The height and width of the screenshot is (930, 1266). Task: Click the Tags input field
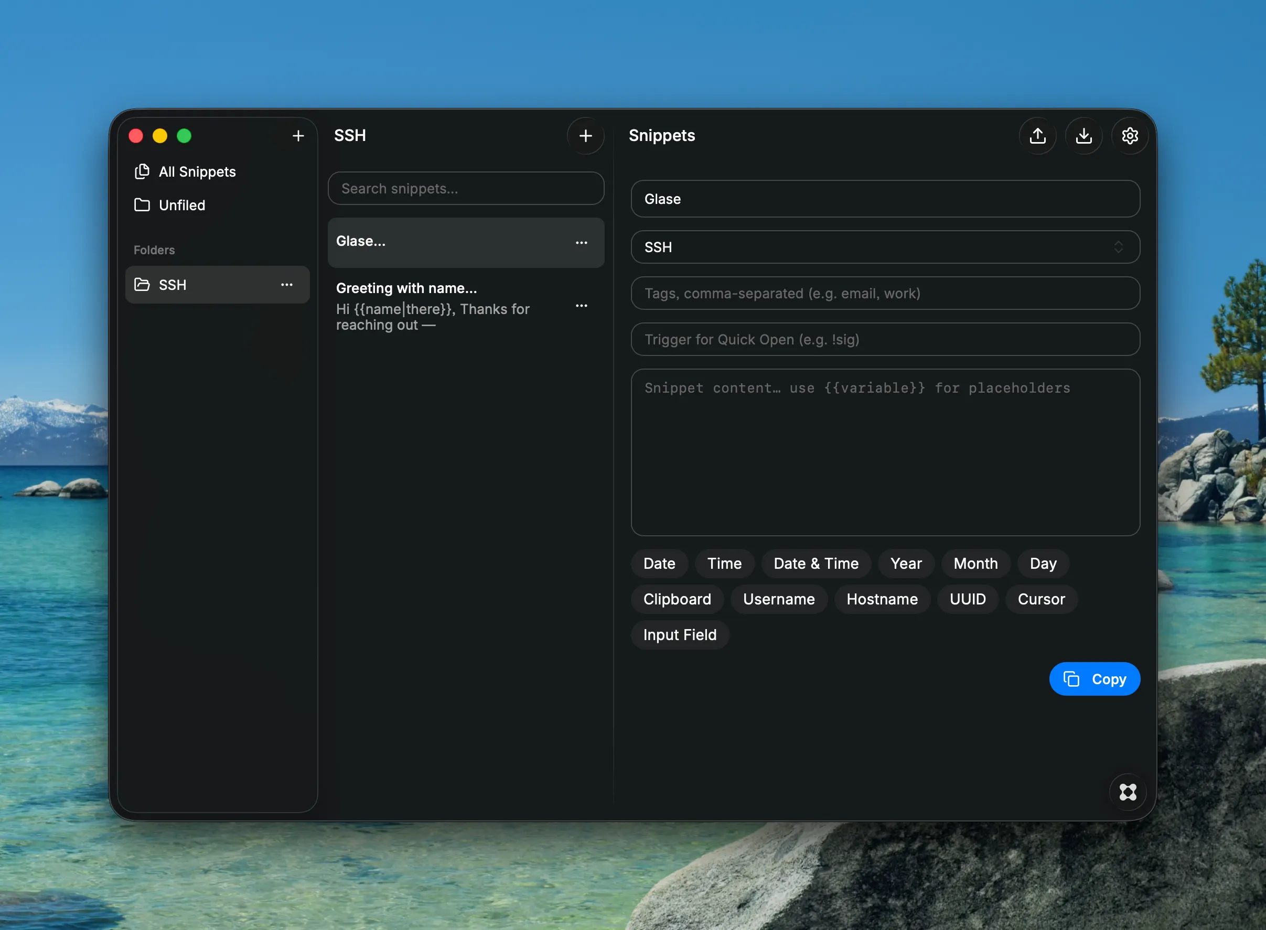[885, 293]
